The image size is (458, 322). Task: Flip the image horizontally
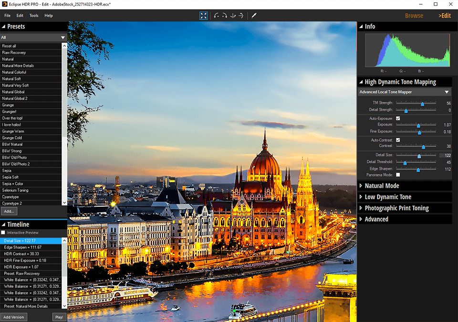241,15
